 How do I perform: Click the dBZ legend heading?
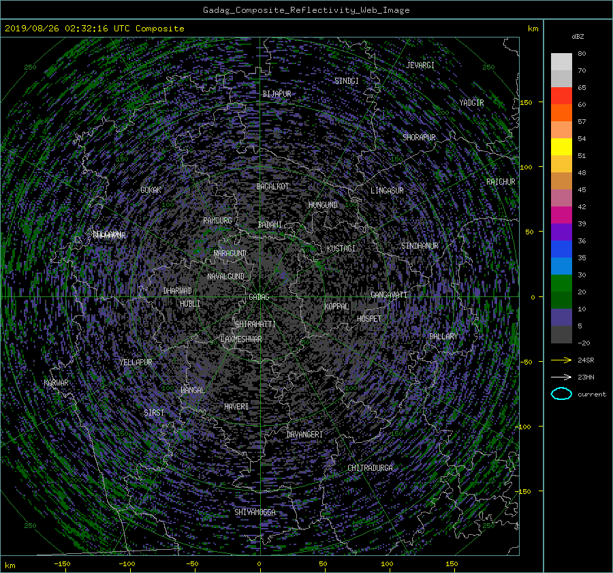pos(578,37)
